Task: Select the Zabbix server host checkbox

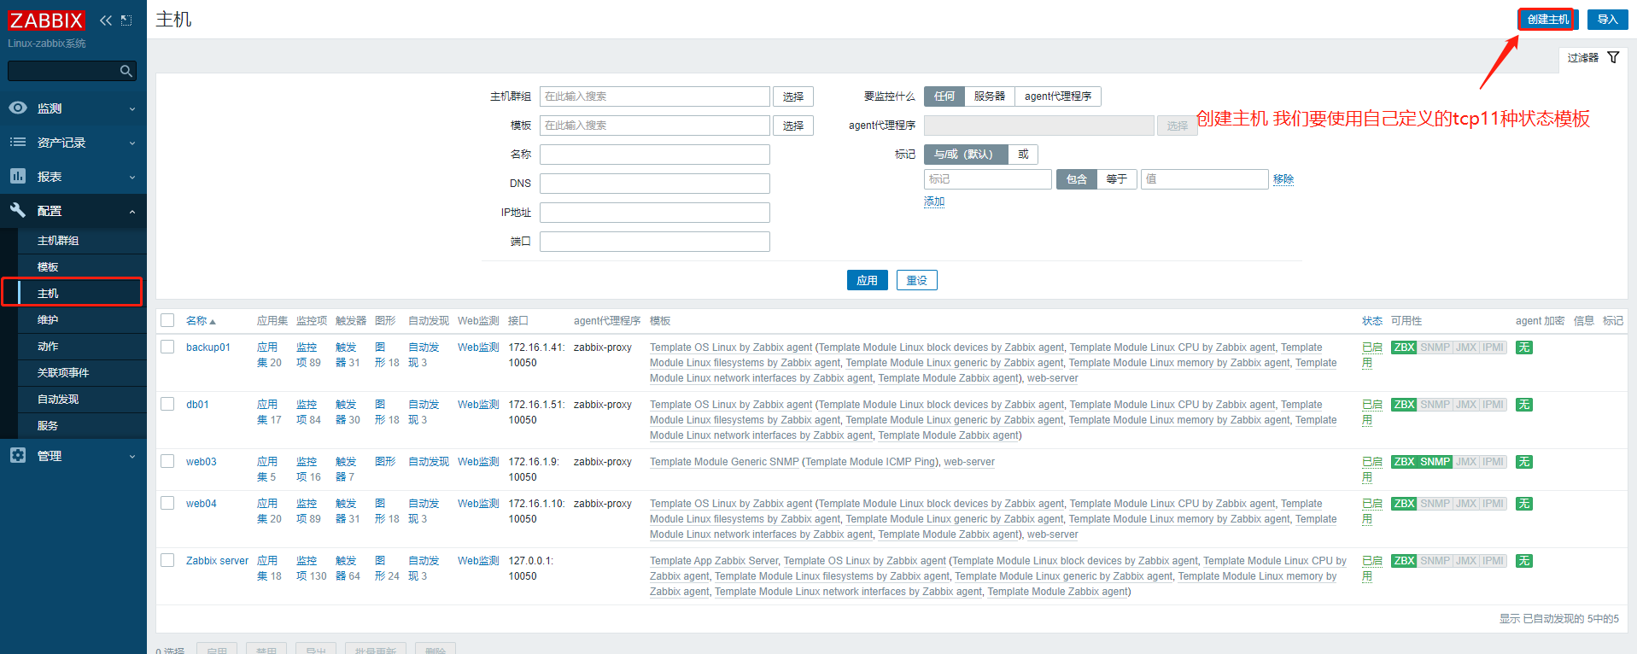Action: (167, 560)
